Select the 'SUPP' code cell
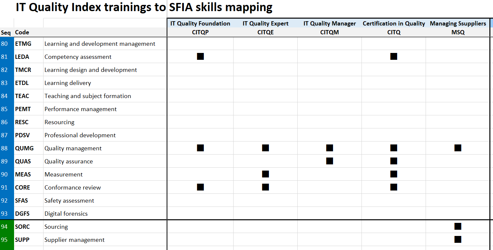Screen dimensions: 493x250 pyautogui.click(x=28, y=240)
